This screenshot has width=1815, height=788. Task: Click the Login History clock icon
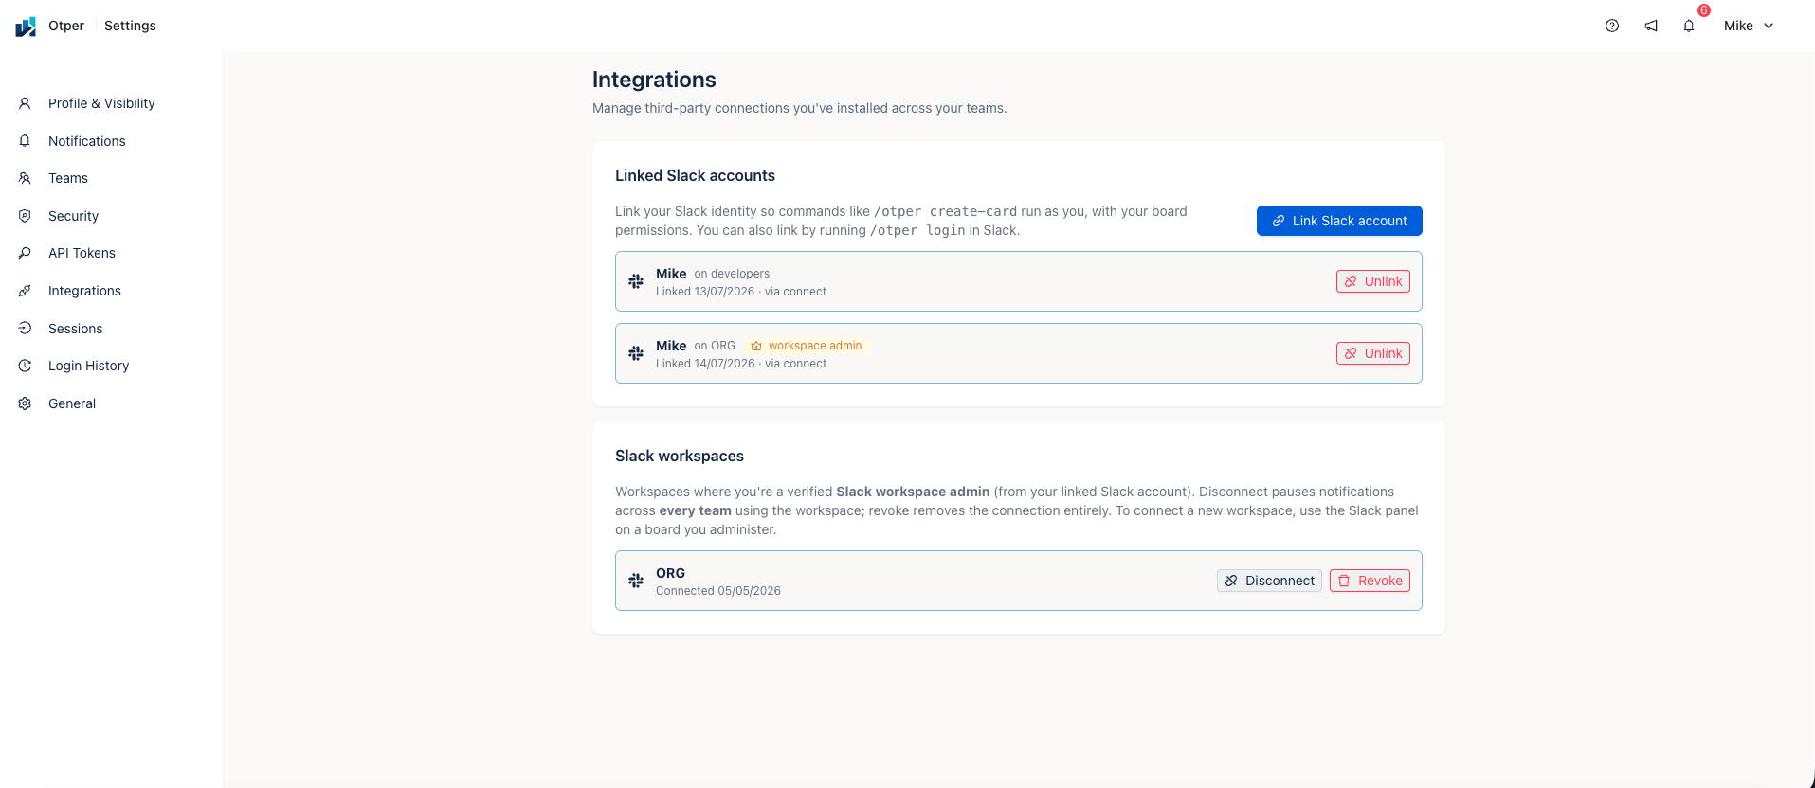click(x=25, y=366)
